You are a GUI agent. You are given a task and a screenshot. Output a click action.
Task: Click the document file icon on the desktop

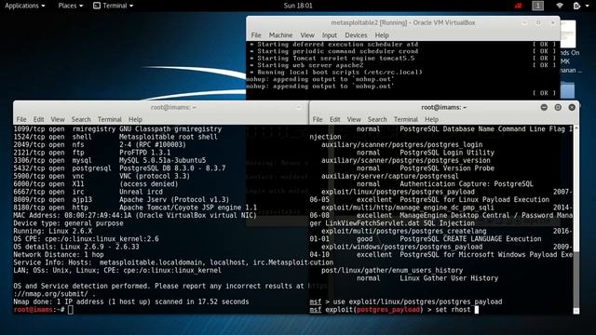coord(568,34)
